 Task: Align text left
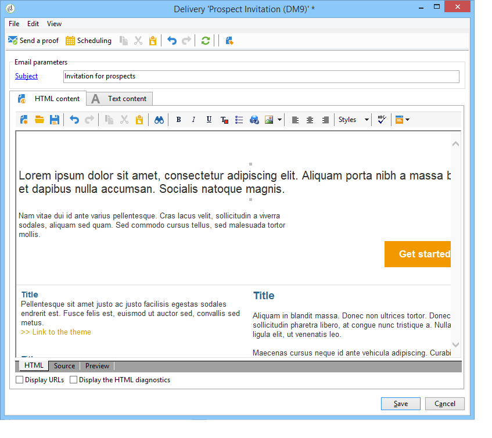[295, 120]
